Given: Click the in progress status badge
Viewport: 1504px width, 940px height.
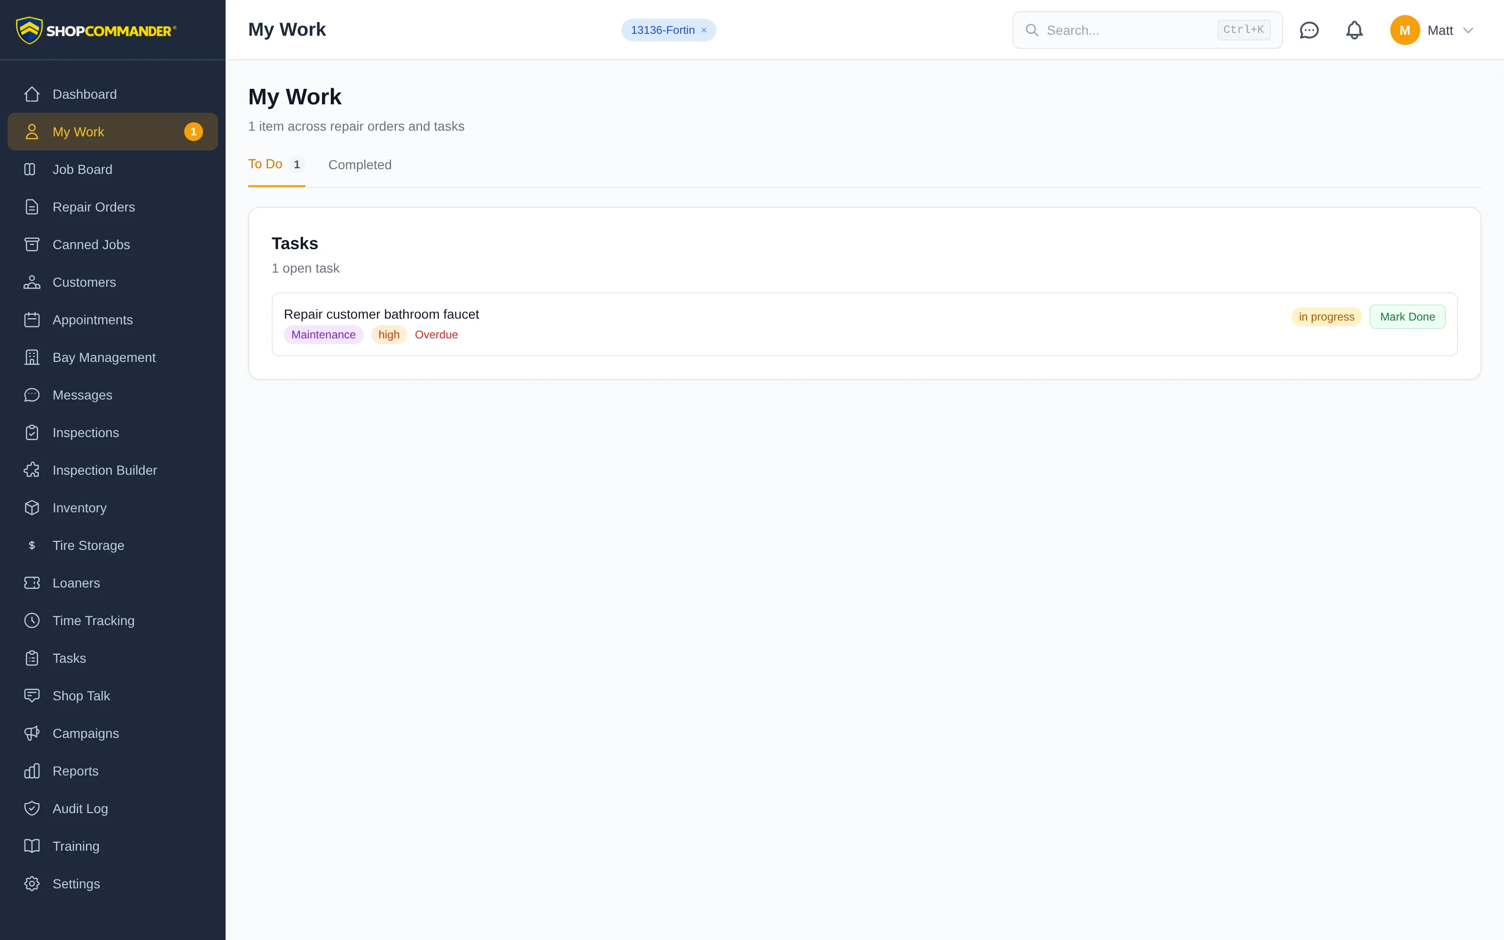Looking at the screenshot, I should click(1326, 317).
